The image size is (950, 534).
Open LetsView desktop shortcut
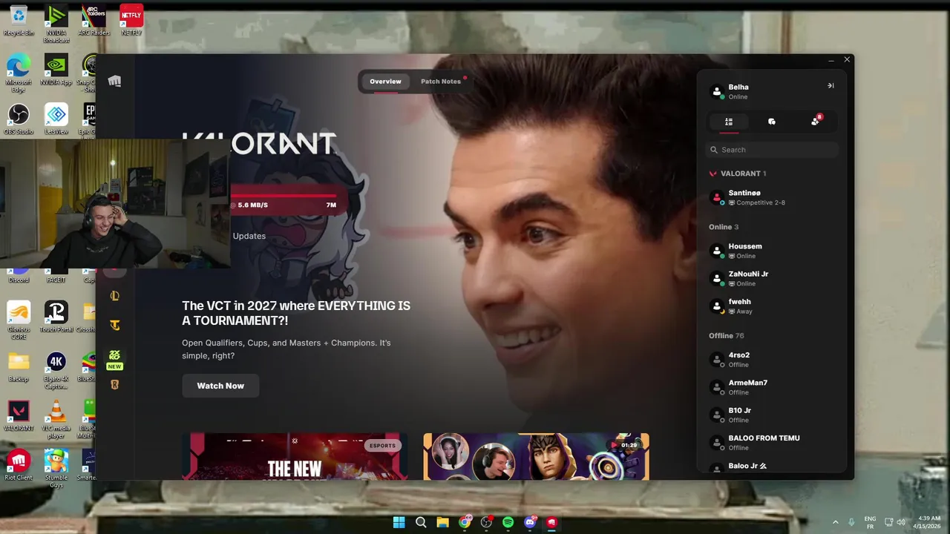[56, 119]
